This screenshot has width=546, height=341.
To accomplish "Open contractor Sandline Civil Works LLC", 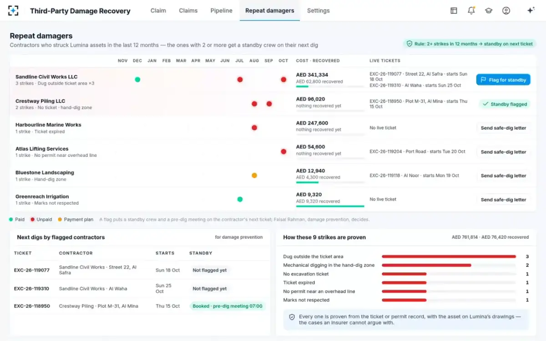I will 46,77.
